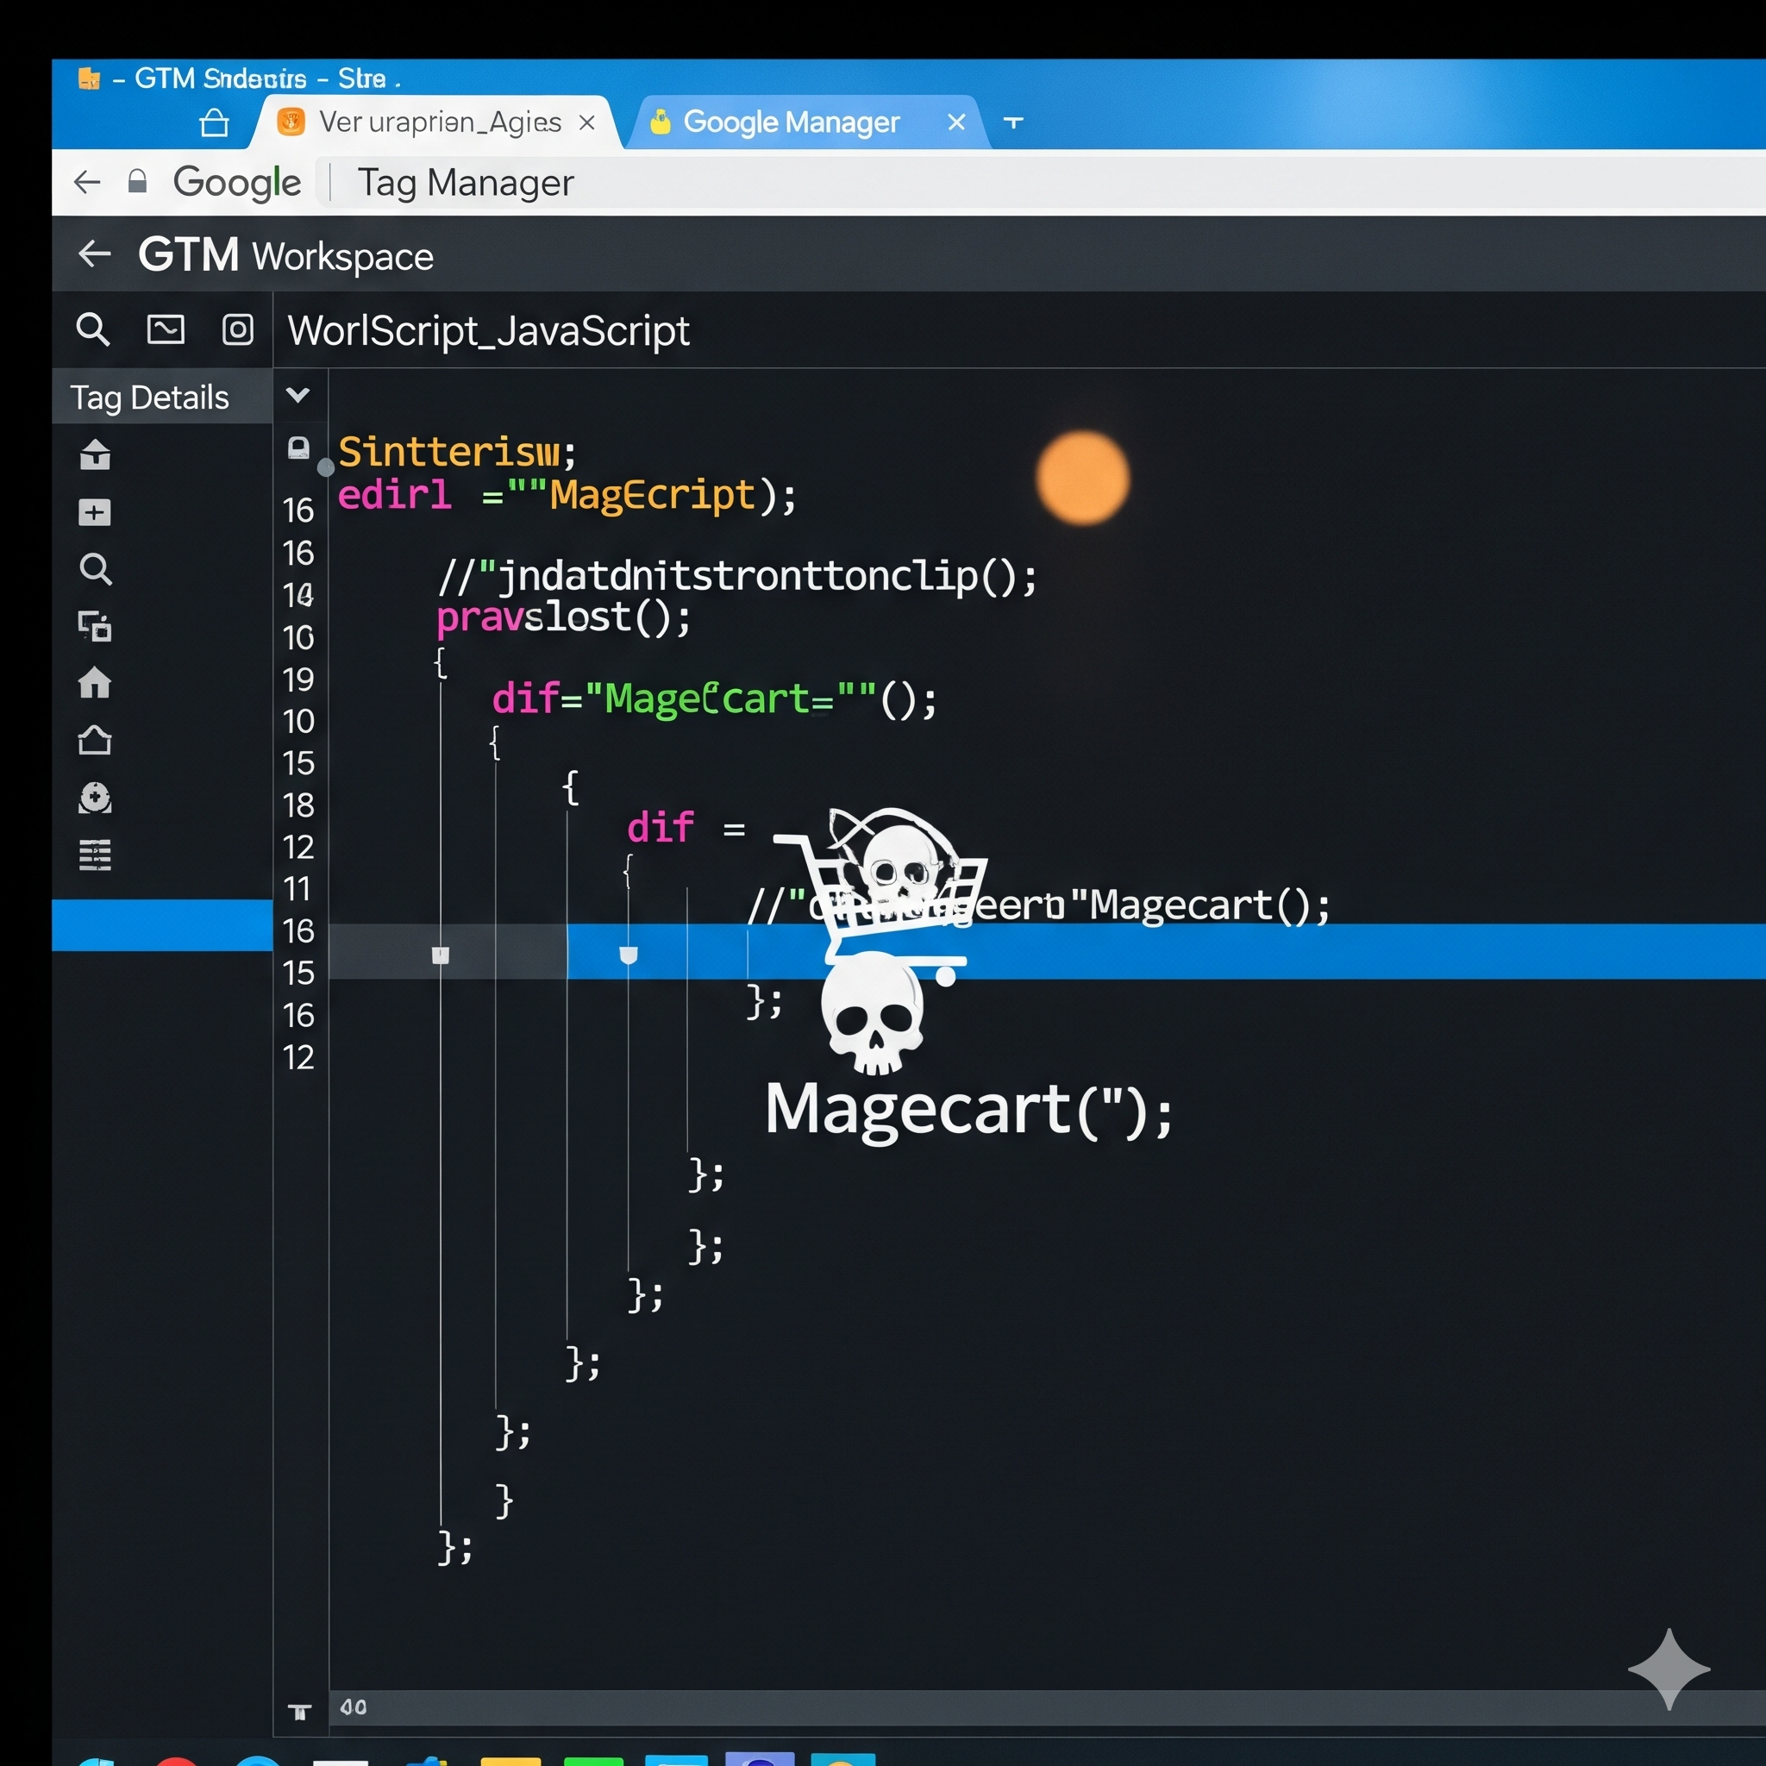Click the plus add sidebar icon

click(95, 512)
